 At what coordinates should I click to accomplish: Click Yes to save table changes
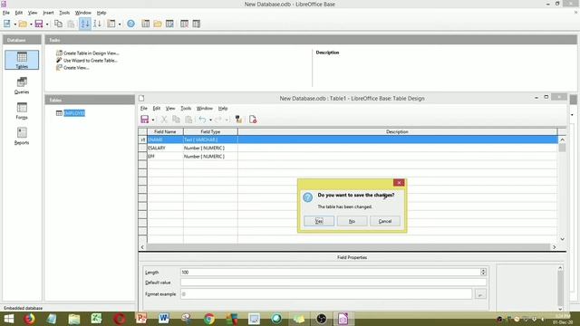pos(319,221)
